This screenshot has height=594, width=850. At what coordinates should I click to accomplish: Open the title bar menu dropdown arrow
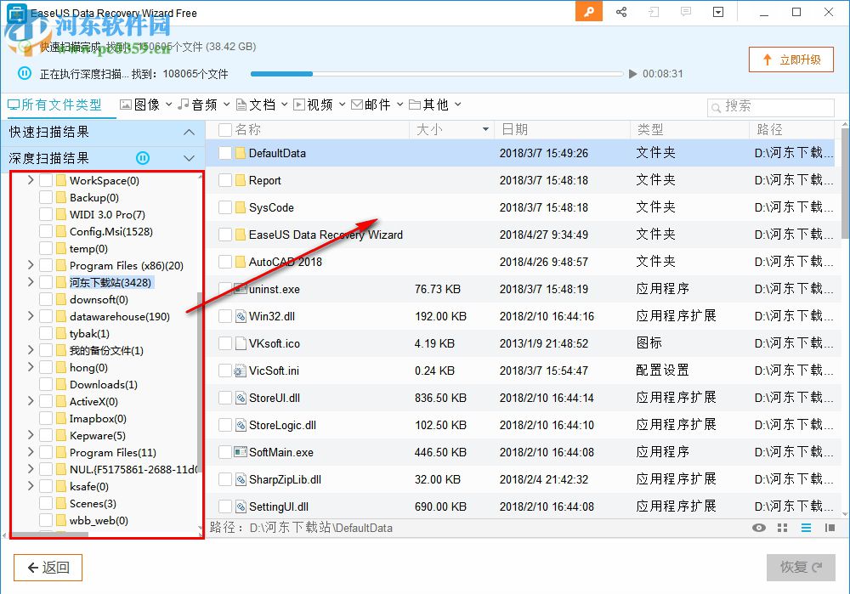point(718,12)
